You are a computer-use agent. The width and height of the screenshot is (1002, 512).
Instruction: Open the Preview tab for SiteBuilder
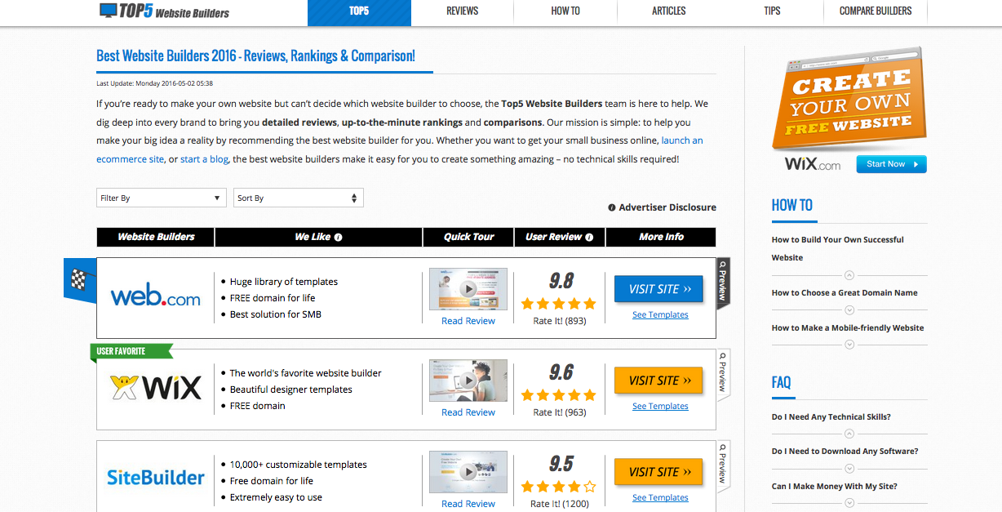[723, 465]
